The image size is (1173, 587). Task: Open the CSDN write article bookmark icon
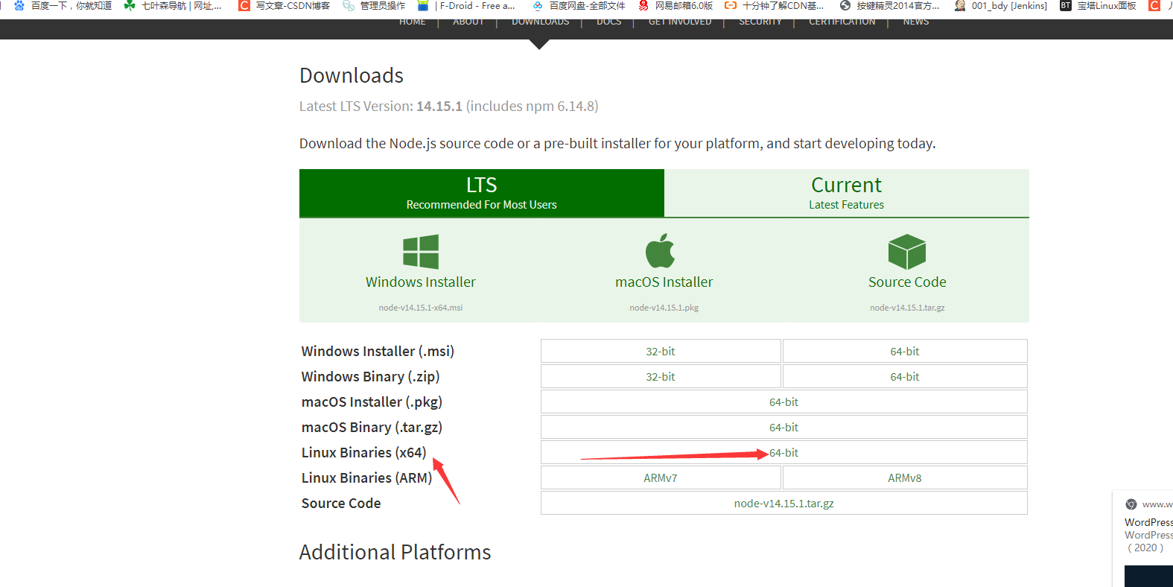pos(244,6)
